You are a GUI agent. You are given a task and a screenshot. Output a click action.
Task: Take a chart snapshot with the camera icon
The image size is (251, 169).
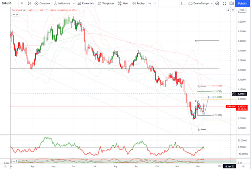231,3
